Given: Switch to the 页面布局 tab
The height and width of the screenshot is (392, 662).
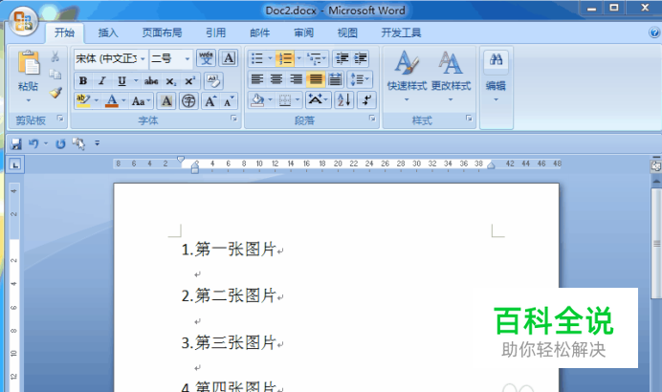Looking at the screenshot, I should 162,33.
